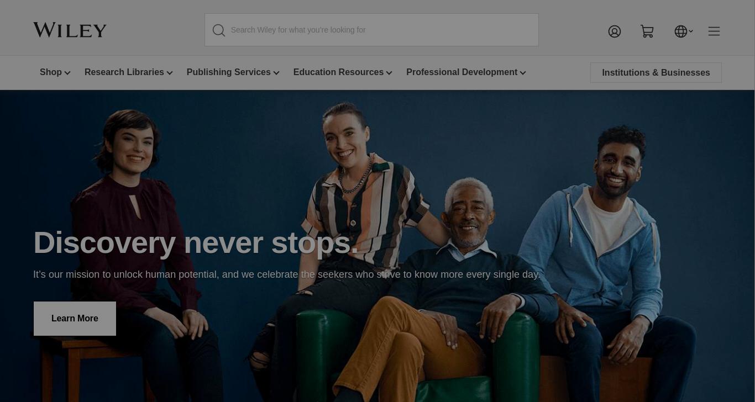Open the shopping cart icon
755x402 pixels.
tap(647, 31)
